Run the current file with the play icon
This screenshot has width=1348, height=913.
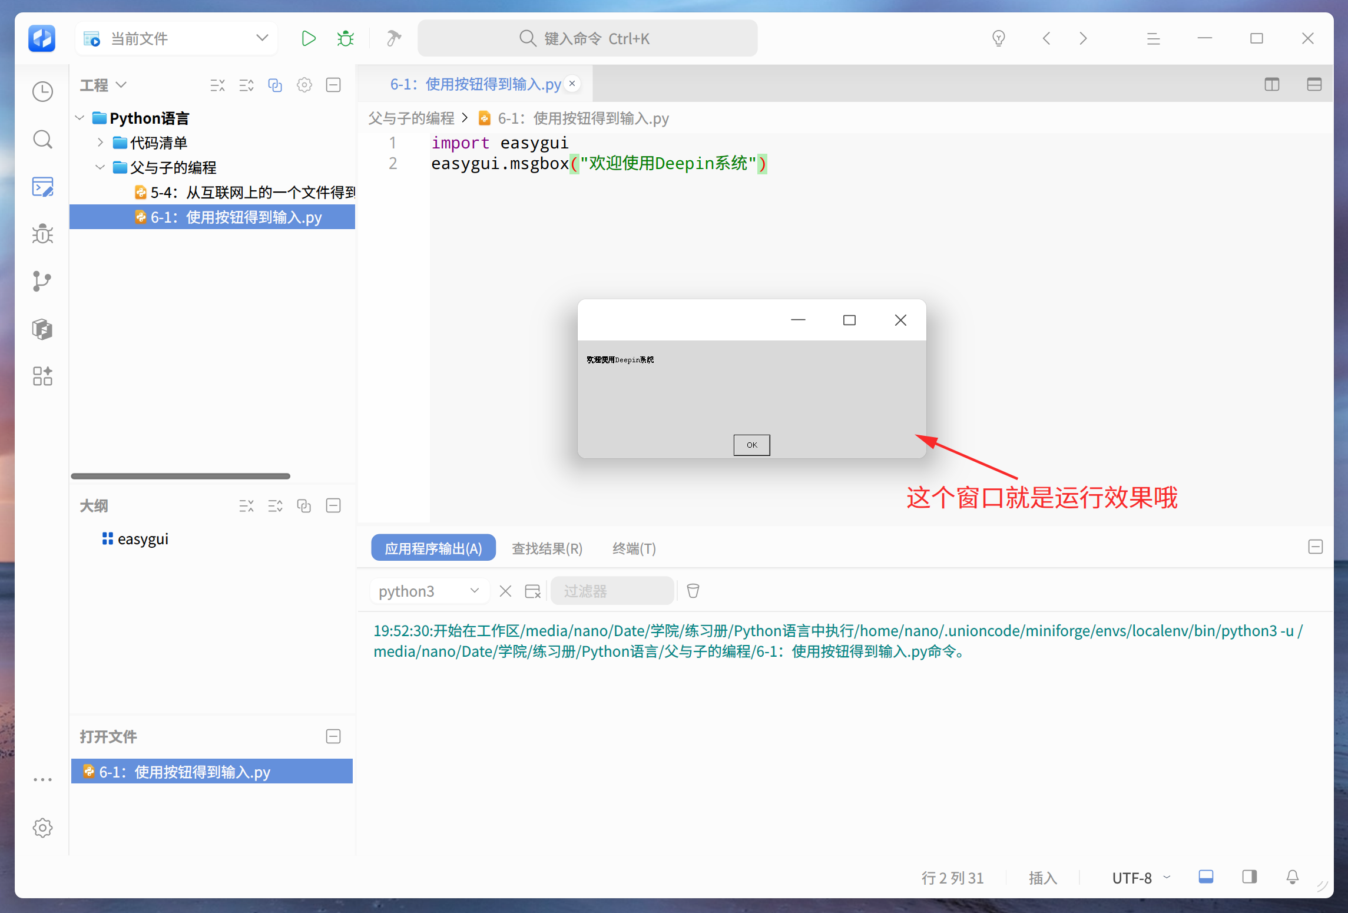click(309, 39)
